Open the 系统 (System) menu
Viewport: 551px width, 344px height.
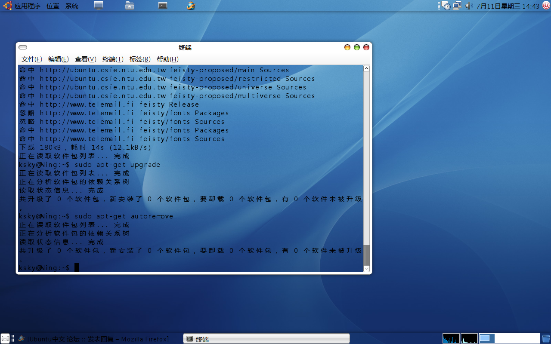[72, 6]
